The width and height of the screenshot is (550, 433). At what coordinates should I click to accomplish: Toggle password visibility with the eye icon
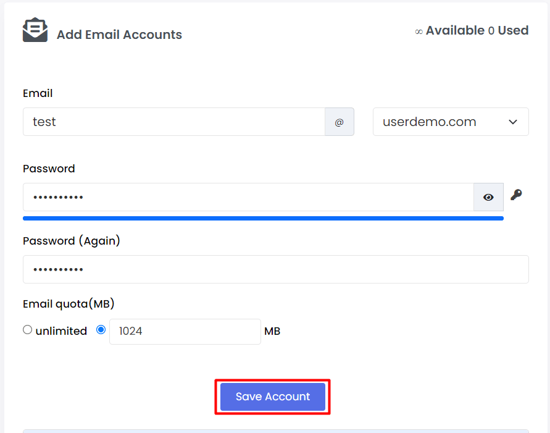click(488, 197)
